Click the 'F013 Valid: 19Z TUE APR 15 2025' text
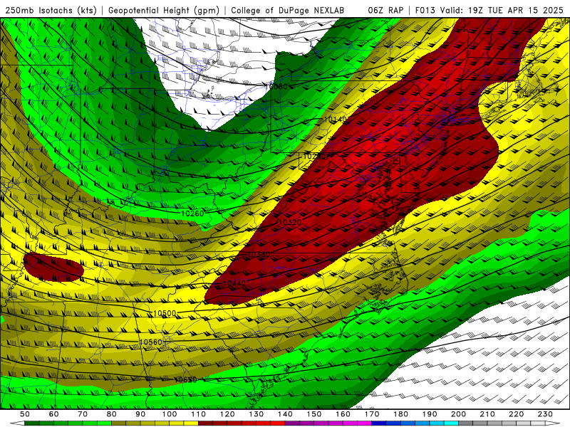The image size is (570, 427). click(489, 11)
